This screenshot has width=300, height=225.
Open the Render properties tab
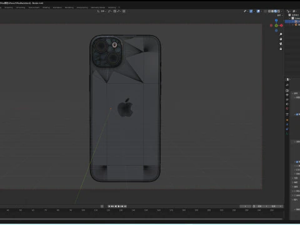tap(287, 91)
